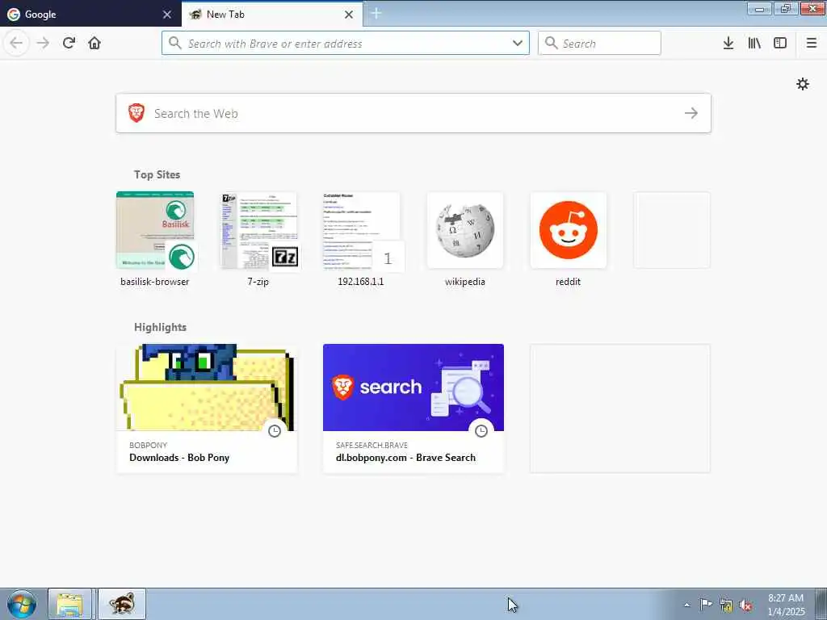Open the 192.168.1.1 top site tile
This screenshot has height=620, width=827.
coord(362,230)
